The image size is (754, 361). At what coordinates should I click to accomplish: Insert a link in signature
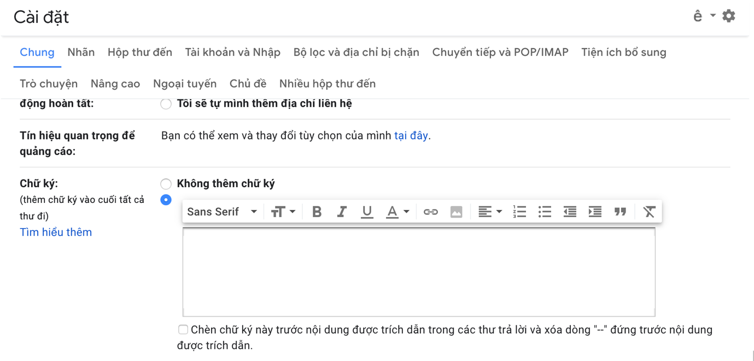coord(431,212)
